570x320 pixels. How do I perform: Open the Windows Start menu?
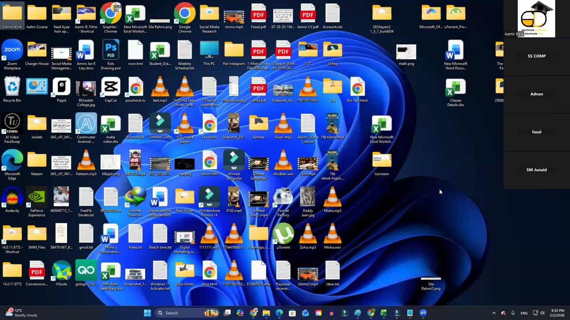[x=147, y=313]
